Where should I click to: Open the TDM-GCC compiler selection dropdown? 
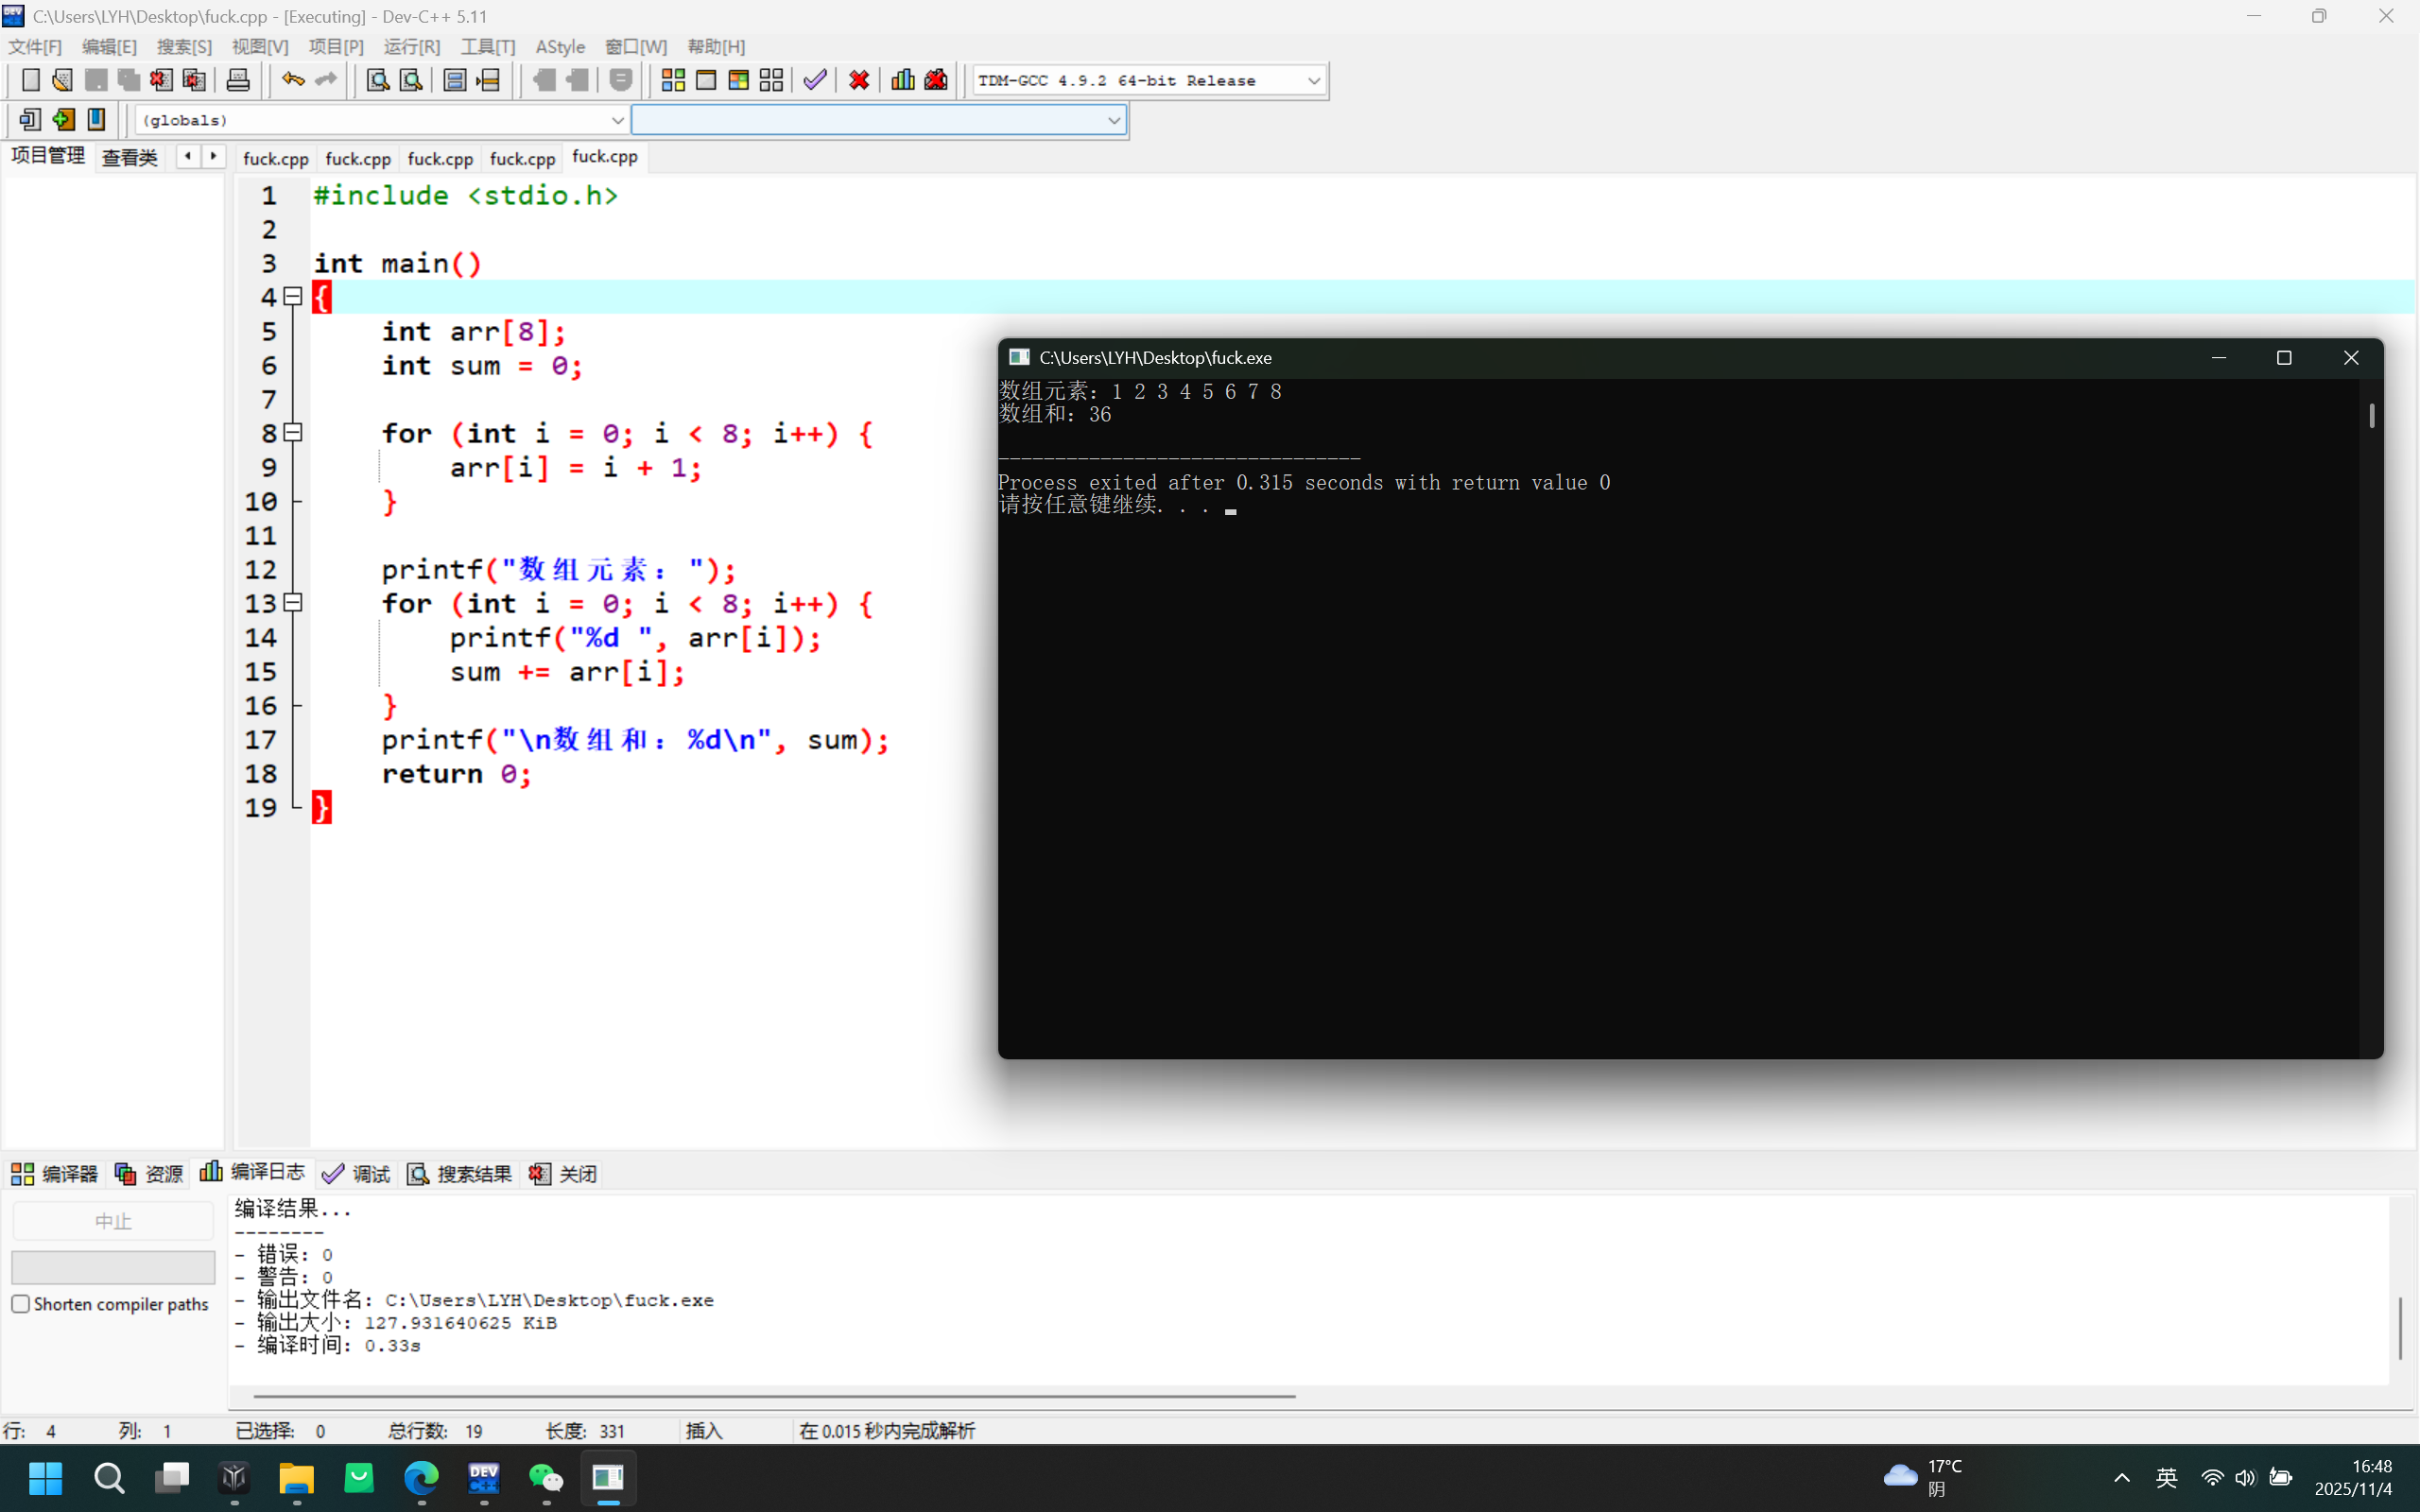(x=1314, y=80)
